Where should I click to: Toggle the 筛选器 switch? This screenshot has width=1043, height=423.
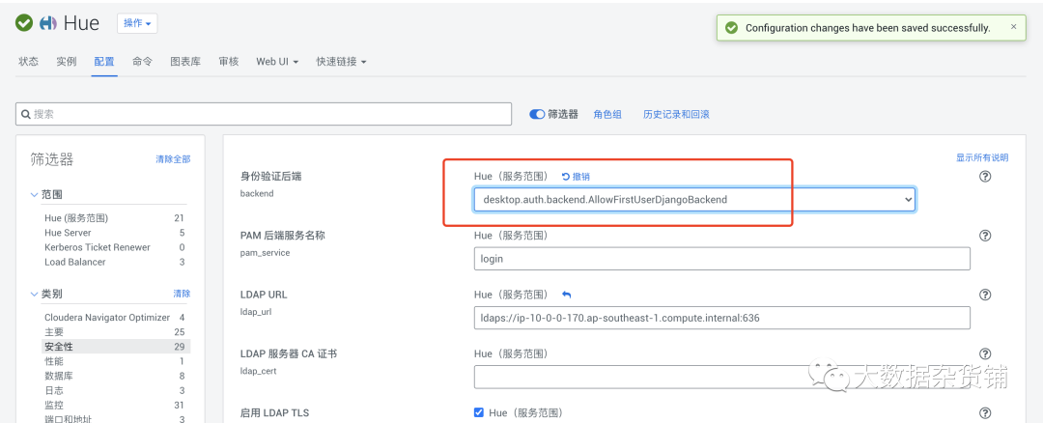click(537, 114)
